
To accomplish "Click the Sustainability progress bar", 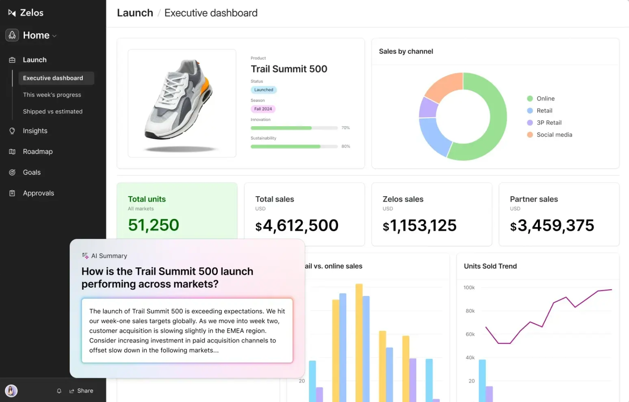I will pos(294,146).
